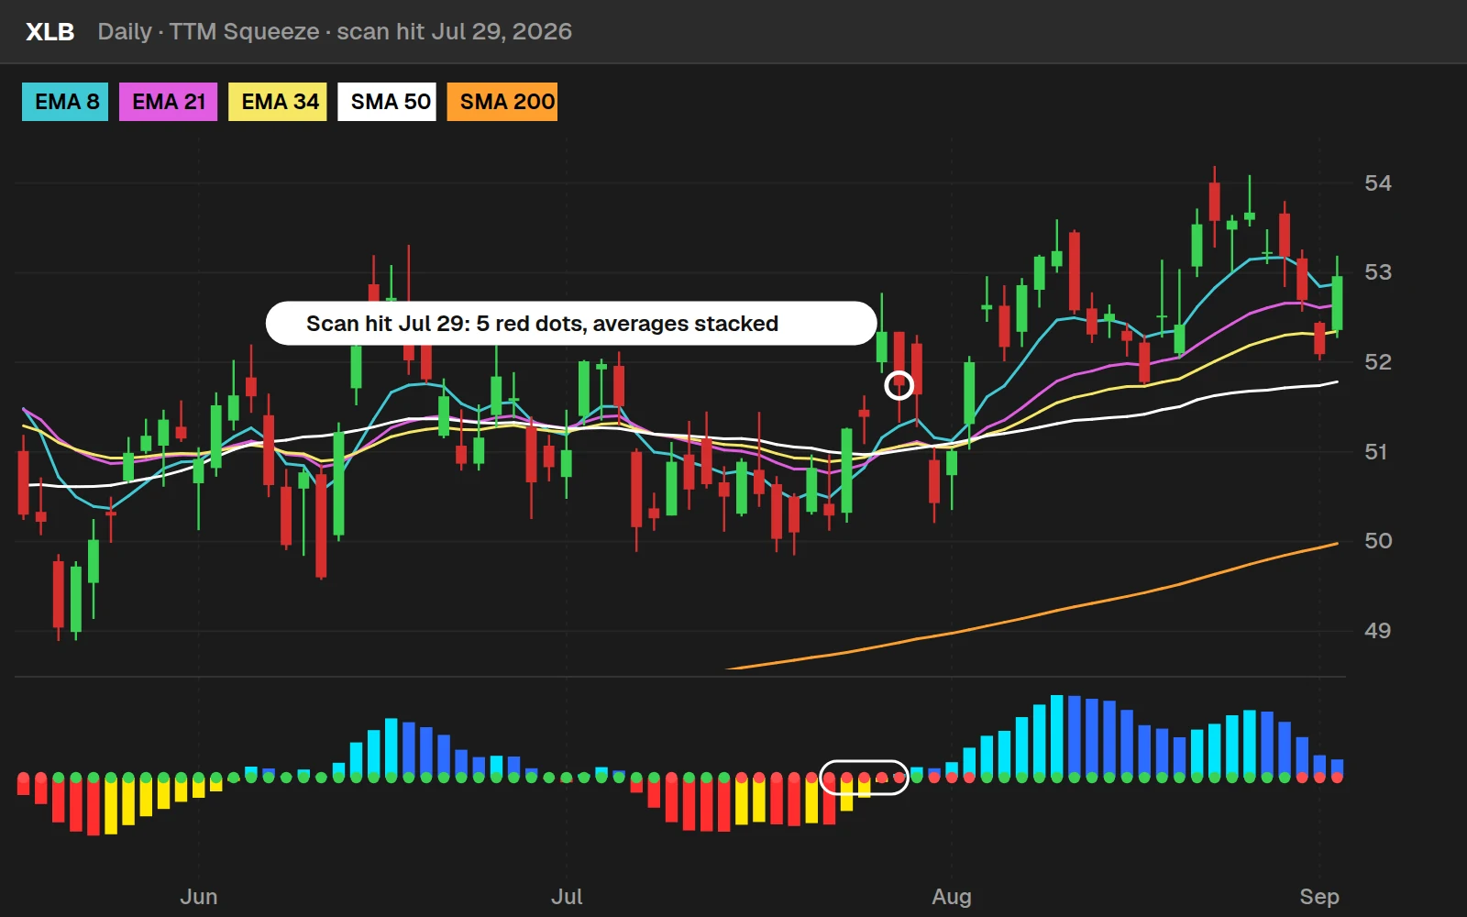Toggle the EMA 21 legend chip
This screenshot has width=1467, height=917.
pos(169,102)
